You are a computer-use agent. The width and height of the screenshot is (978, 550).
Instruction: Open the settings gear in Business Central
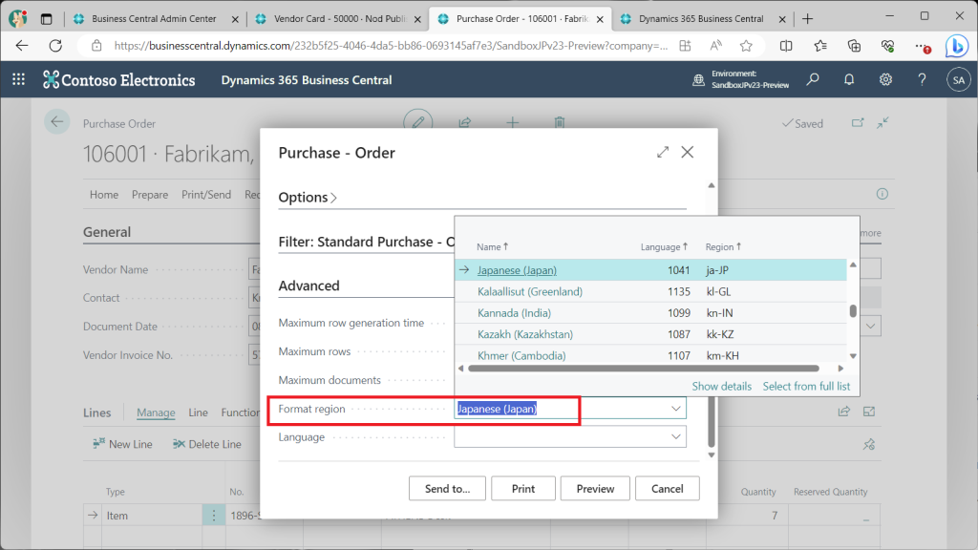[x=885, y=79]
